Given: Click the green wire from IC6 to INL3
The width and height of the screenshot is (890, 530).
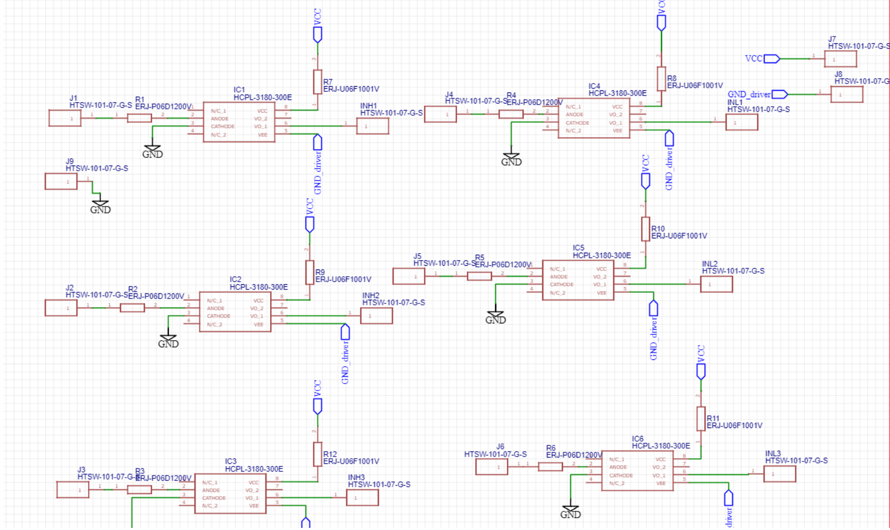Looking at the screenshot, I should pyautogui.click(x=719, y=475).
